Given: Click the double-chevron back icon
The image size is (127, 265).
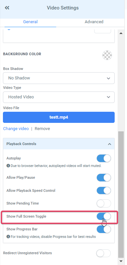Looking at the screenshot, I should 7,8.
